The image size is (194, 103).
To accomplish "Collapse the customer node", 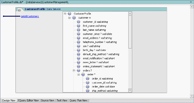I will pyautogui.click(x=69, y=18).
